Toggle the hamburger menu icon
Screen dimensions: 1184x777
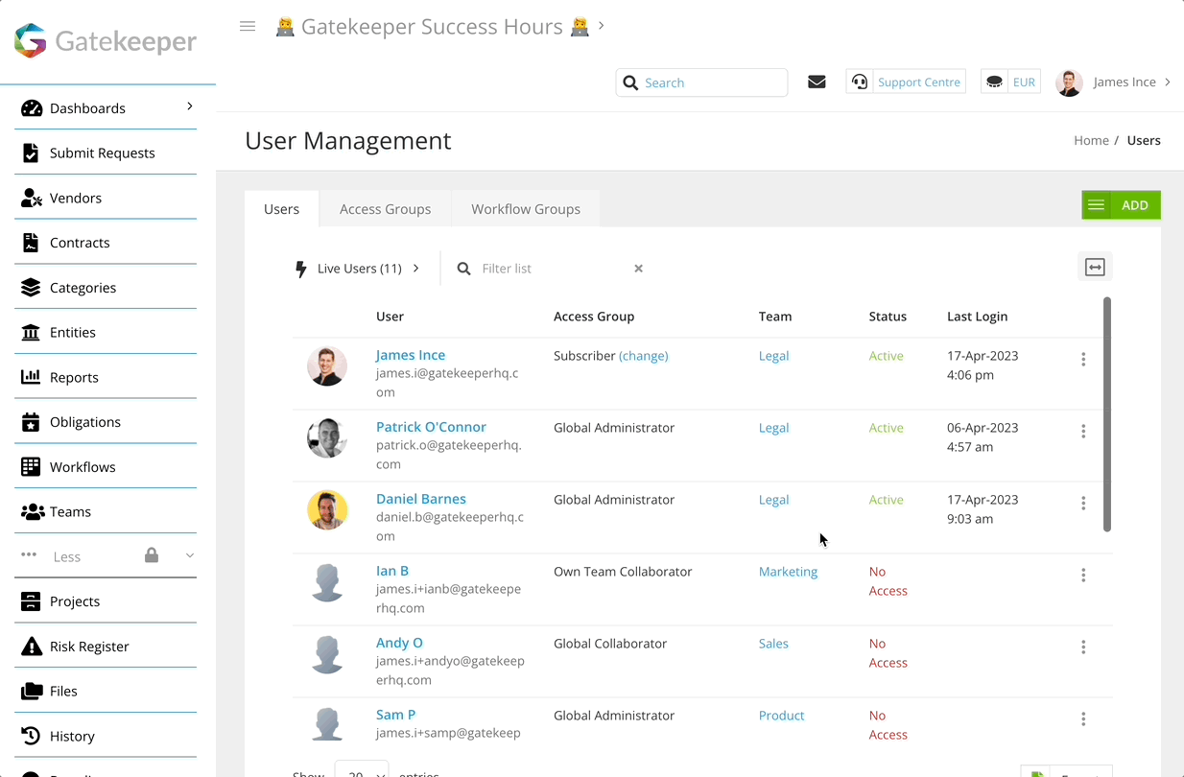[248, 27]
